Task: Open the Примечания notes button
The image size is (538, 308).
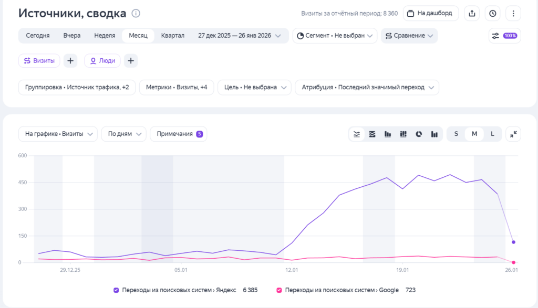Action: [179, 134]
